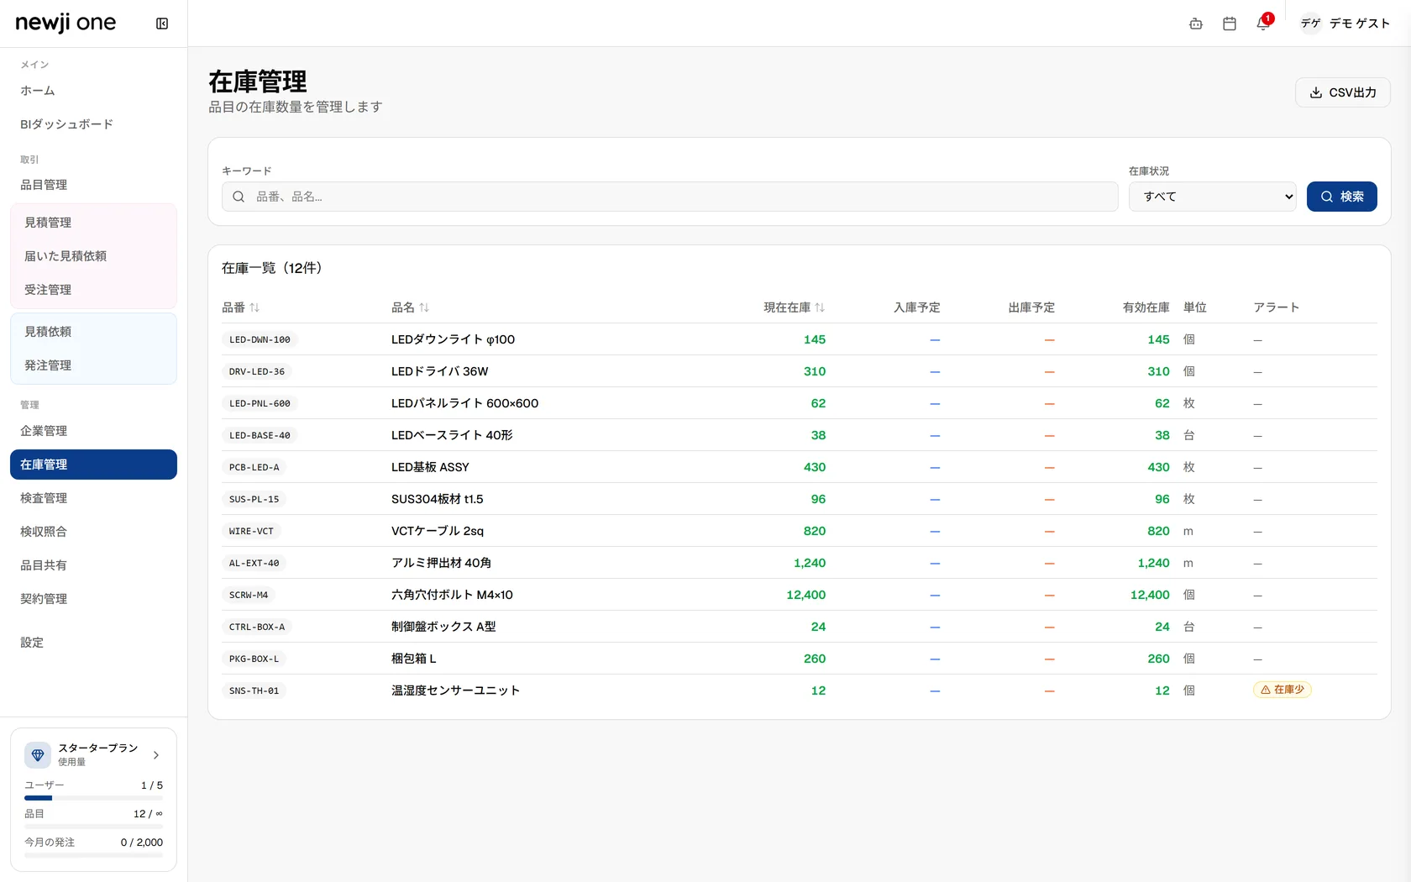Open 企業管理 menu item
The width and height of the screenshot is (1411, 882).
(x=93, y=431)
